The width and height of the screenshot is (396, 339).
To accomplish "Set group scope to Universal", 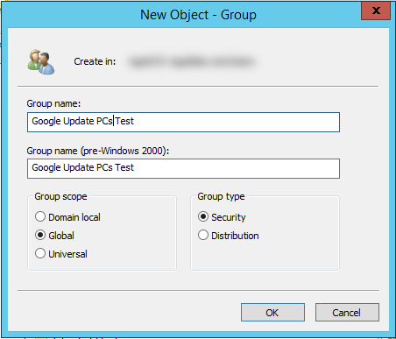I will point(61,254).
